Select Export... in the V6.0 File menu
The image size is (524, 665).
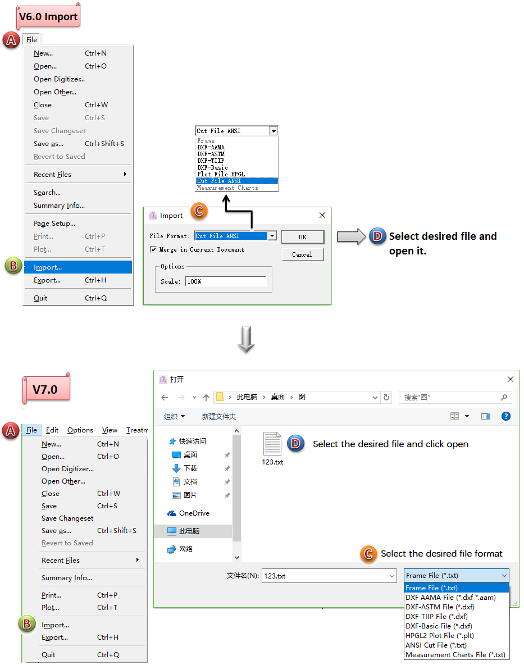click(x=47, y=280)
